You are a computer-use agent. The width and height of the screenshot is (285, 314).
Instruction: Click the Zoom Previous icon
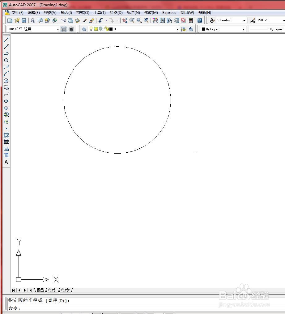coord(146,20)
